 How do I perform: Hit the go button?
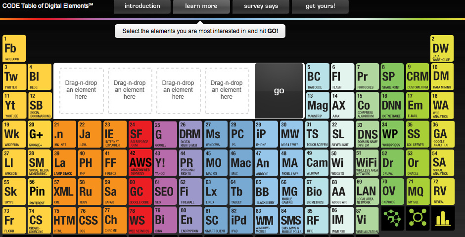pyautogui.click(x=279, y=91)
